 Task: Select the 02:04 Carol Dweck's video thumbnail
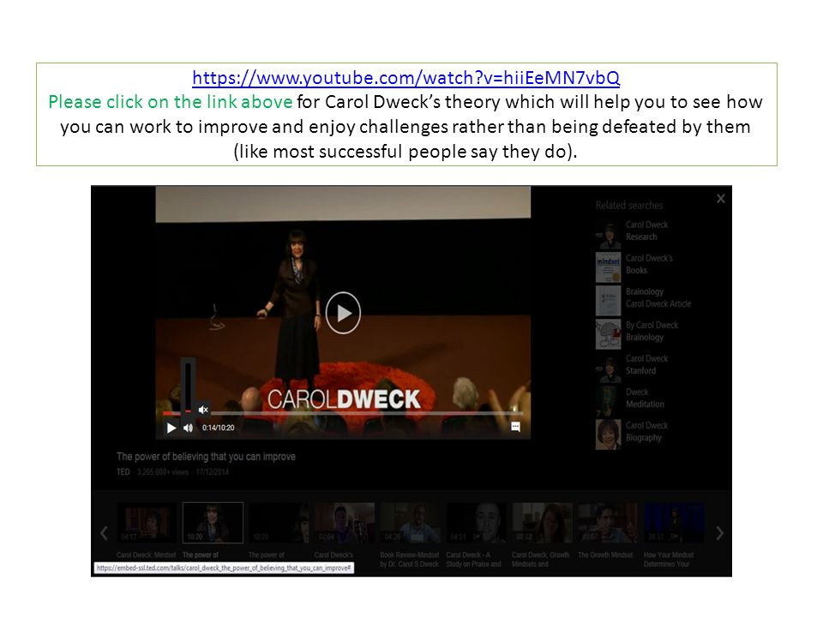pyautogui.click(x=345, y=523)
